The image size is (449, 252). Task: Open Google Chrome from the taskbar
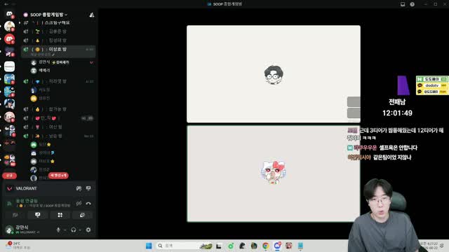click(266, 246)
